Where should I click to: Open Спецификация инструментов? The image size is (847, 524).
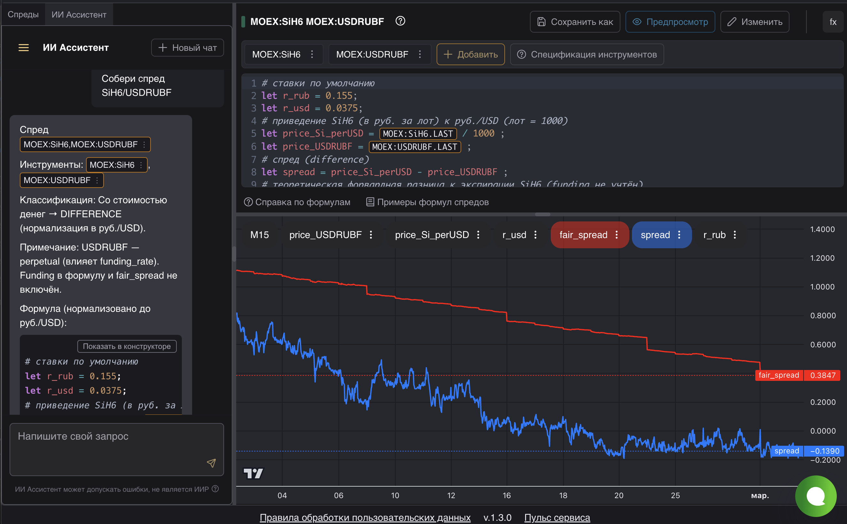(x=587, y=54)
